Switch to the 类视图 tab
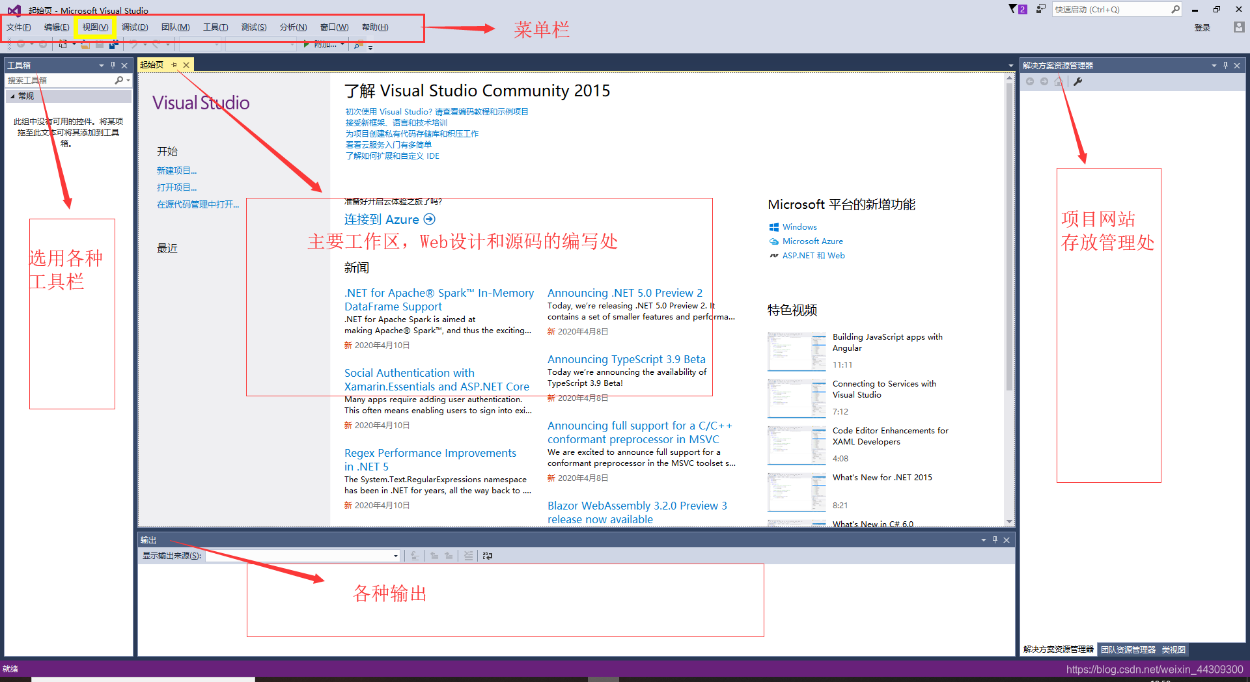 pyautogui.click(x=1173, y=649)
